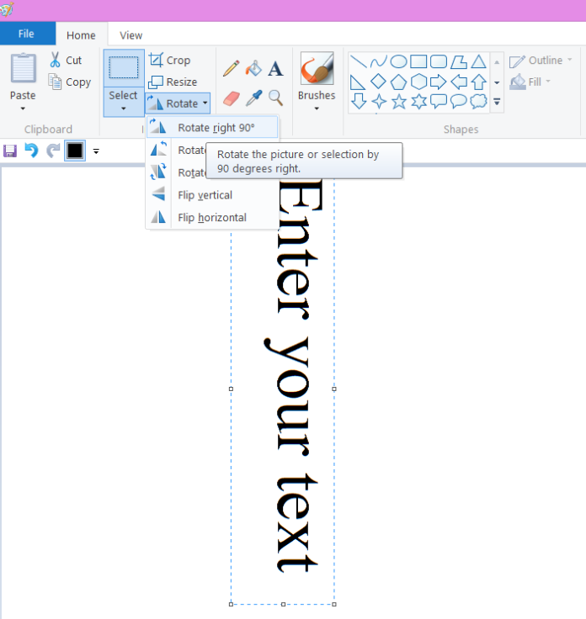Click the Resize button
This screenshot has width=586, height=619.
173,82
